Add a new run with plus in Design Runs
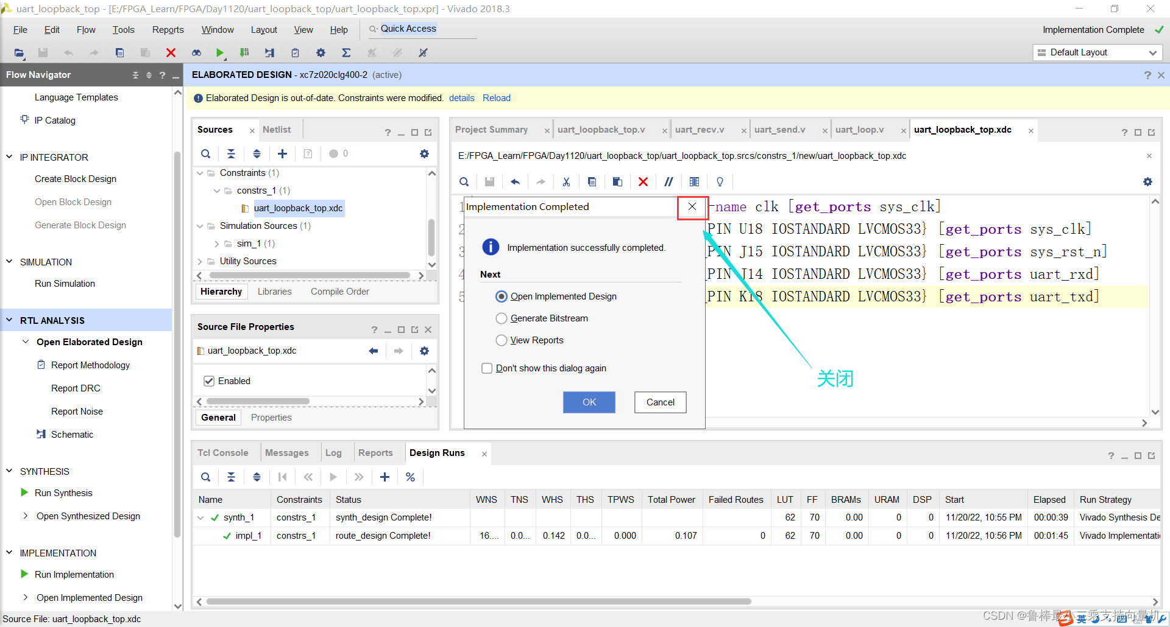1170x627 pixels. coord(385,477)
